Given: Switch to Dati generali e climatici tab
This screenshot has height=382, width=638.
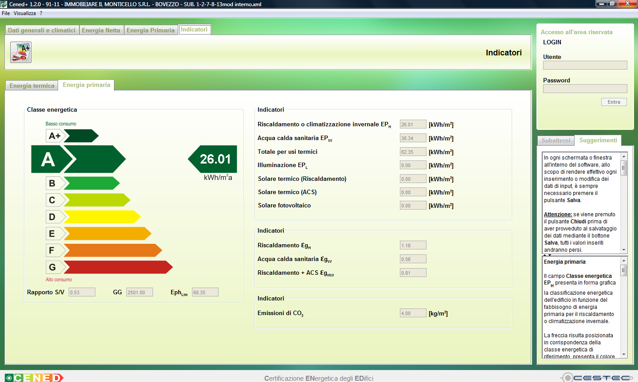Looking at the screenshot, I should coord(42,30).
